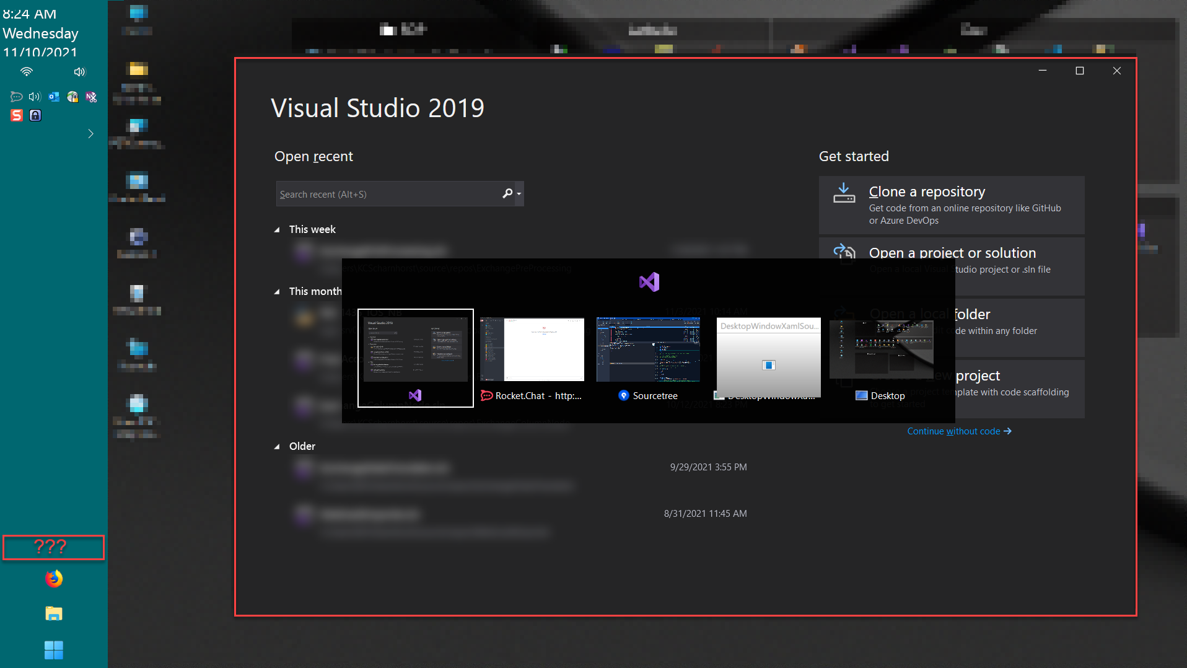Open File Explorer from the taskbar
The height and width of the screenshot is (668, 1187).
[x=54, y=613]
